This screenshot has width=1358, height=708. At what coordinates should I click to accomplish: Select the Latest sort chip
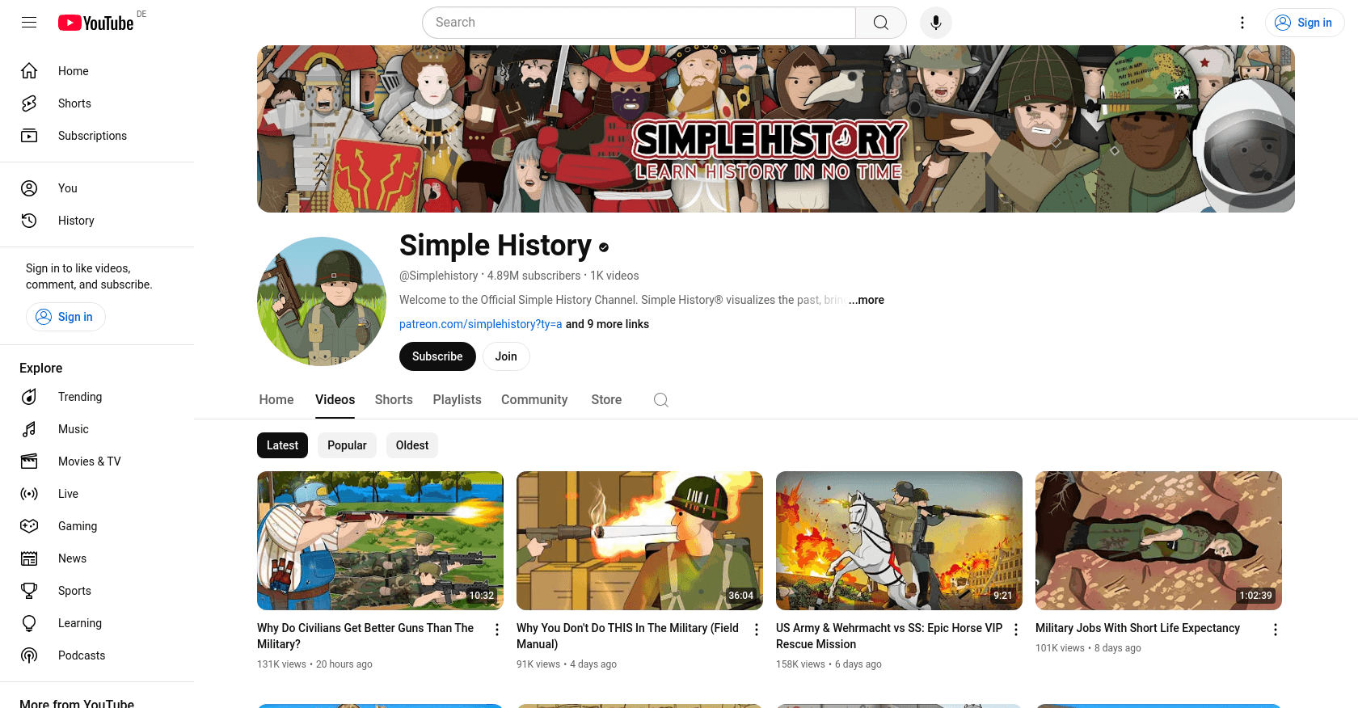tap(282, 445)
